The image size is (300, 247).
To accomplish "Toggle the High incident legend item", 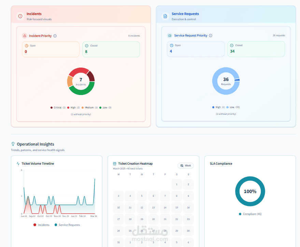I will click(73, 108).
